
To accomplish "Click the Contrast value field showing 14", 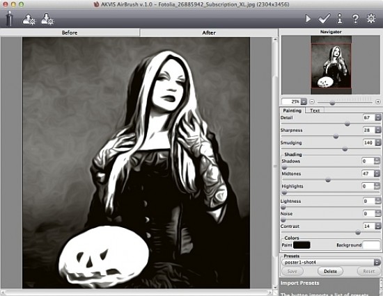I will (x=369, y=226).
